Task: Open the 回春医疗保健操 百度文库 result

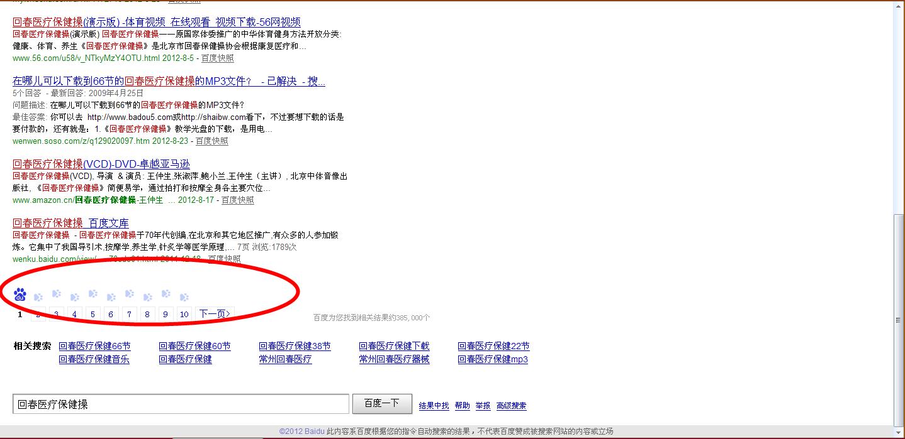Action: tap(70, 223)
